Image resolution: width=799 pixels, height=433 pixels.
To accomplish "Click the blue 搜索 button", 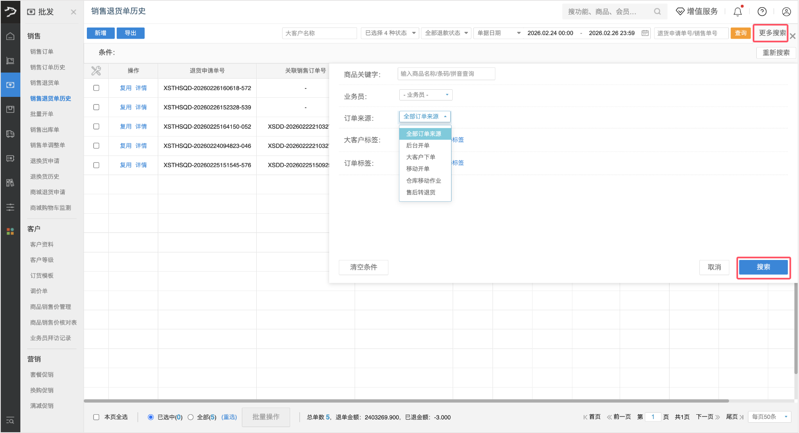I will pos(763,267).
